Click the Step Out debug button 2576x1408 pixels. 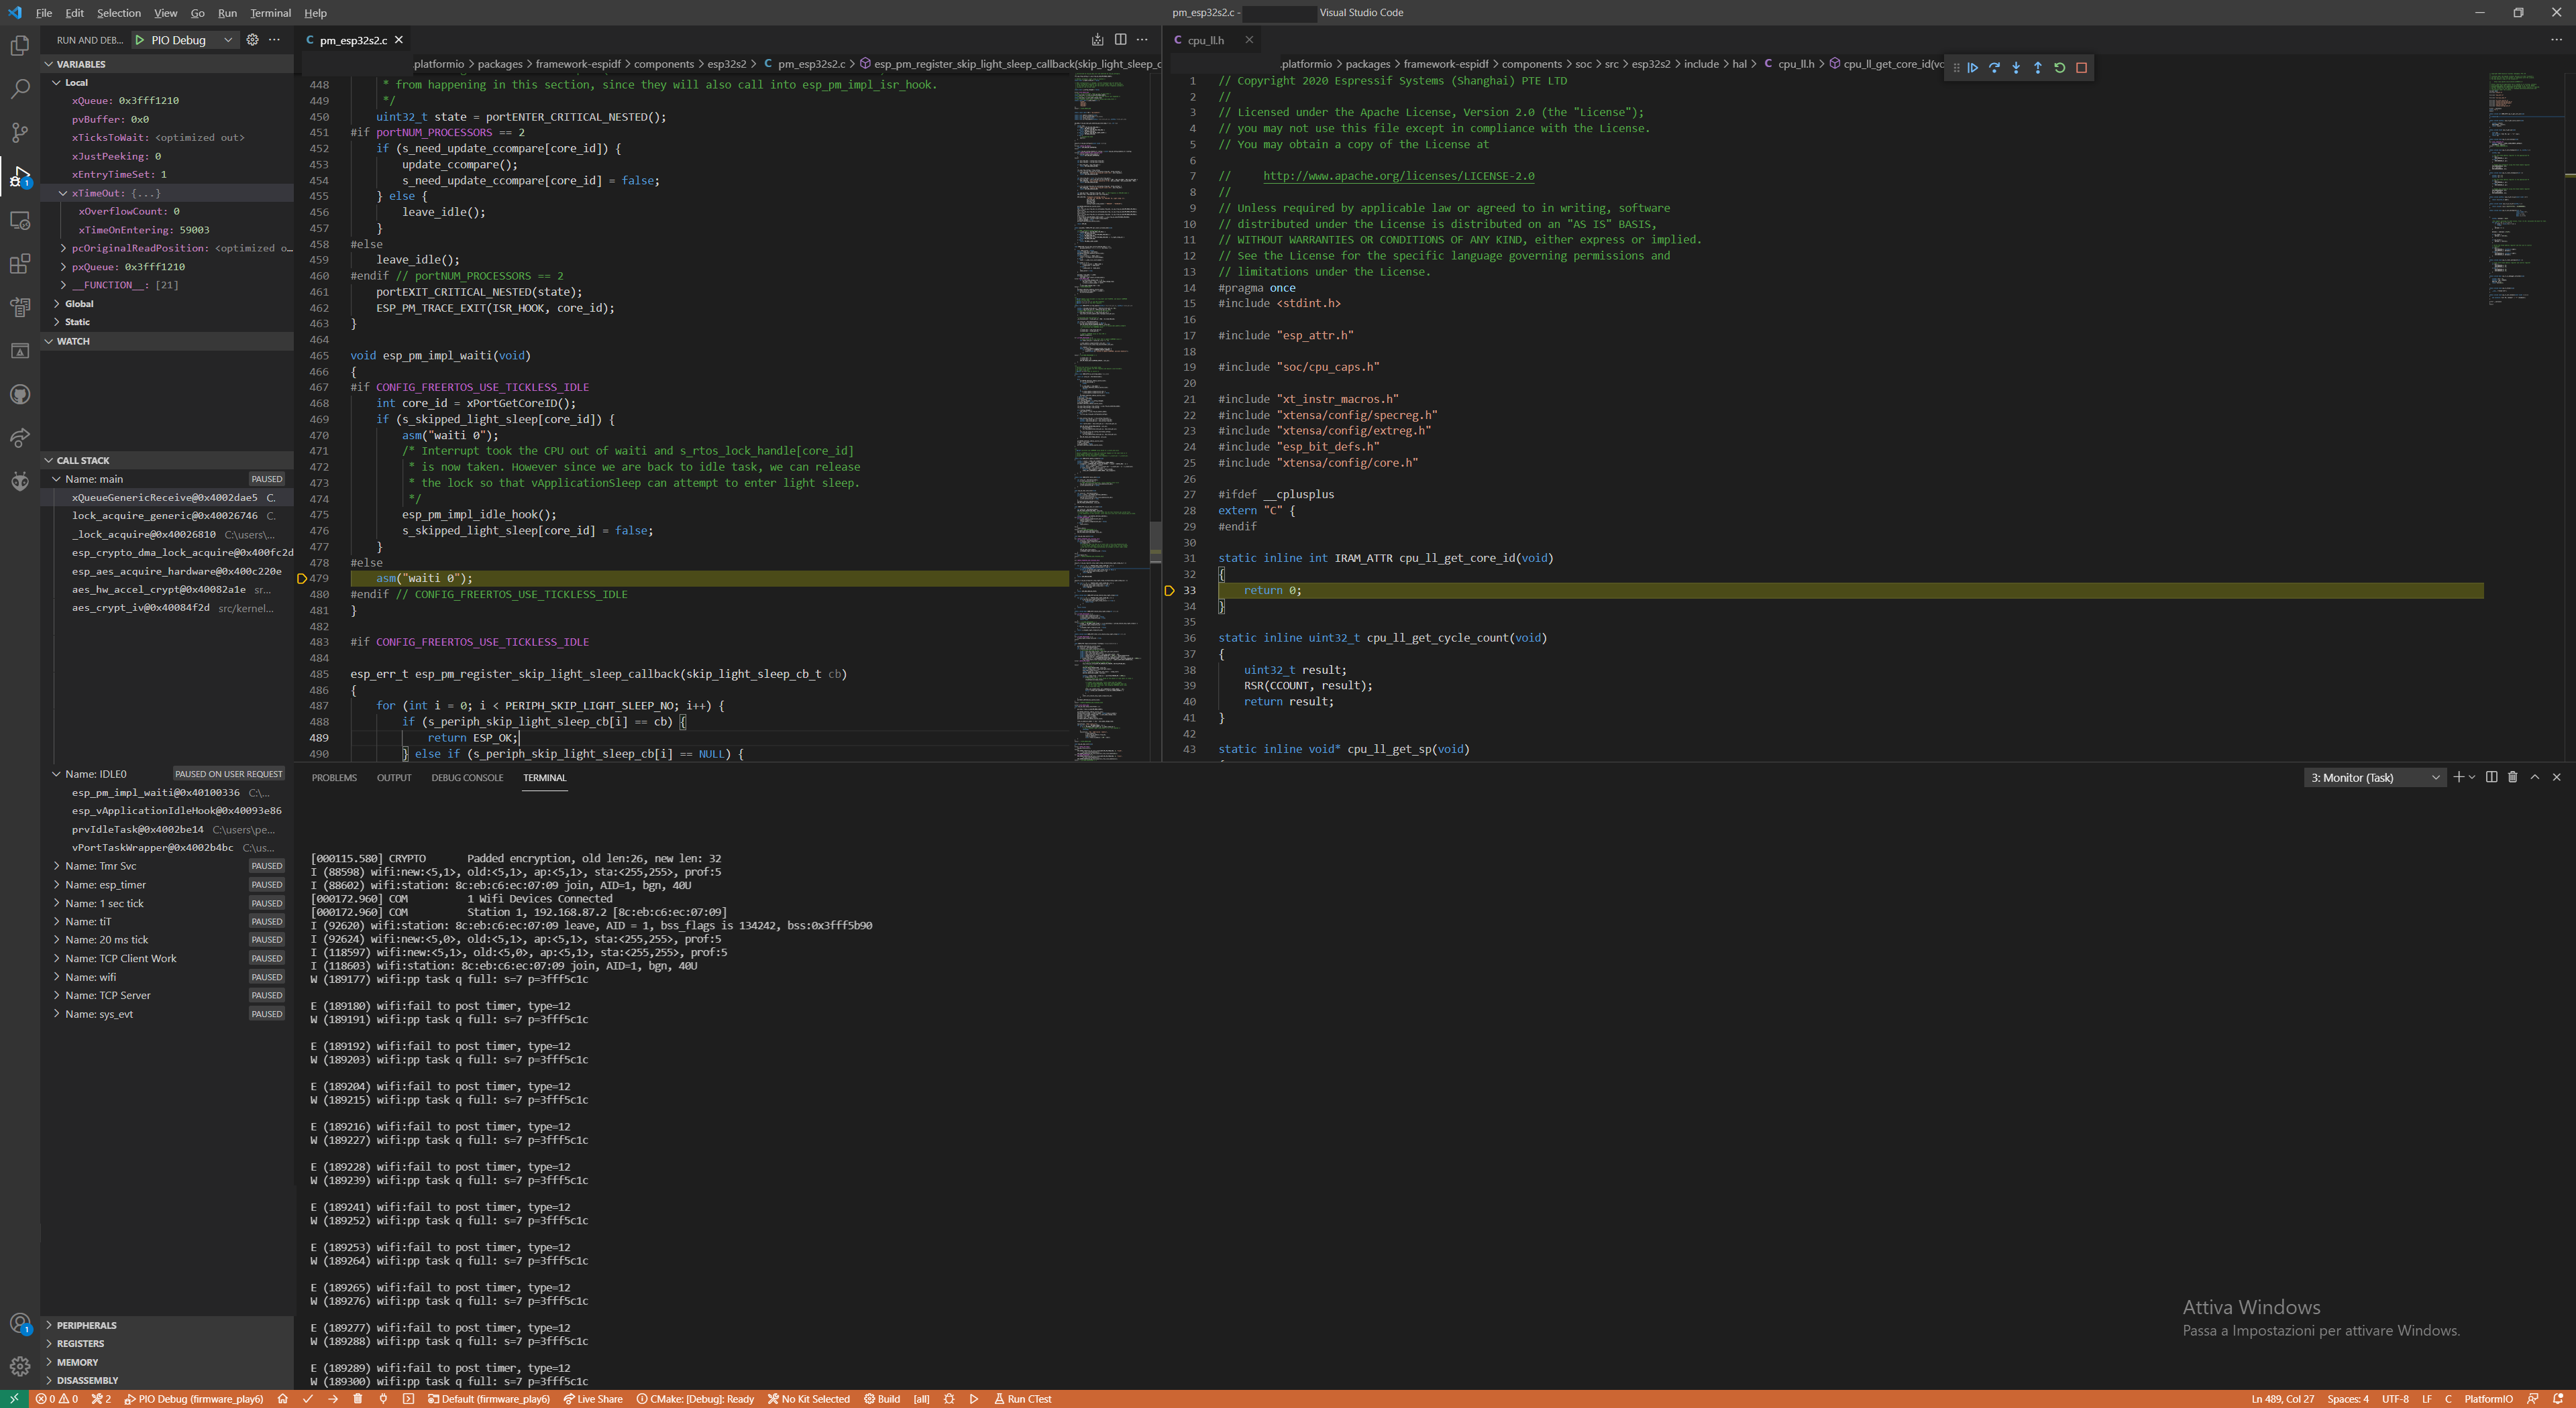pyautogui.click(x=2038, y=68)
